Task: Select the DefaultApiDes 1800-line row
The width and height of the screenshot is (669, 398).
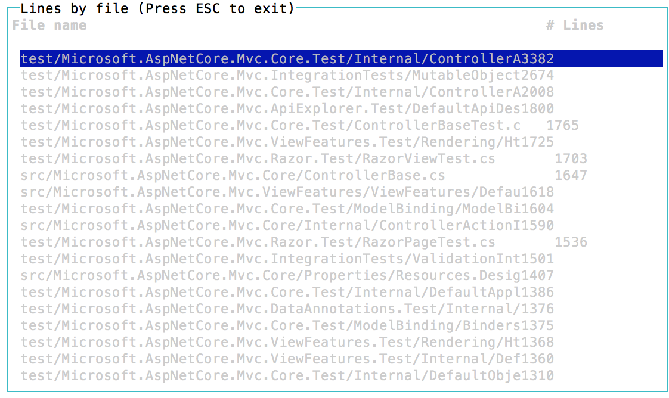Action: 341,108
